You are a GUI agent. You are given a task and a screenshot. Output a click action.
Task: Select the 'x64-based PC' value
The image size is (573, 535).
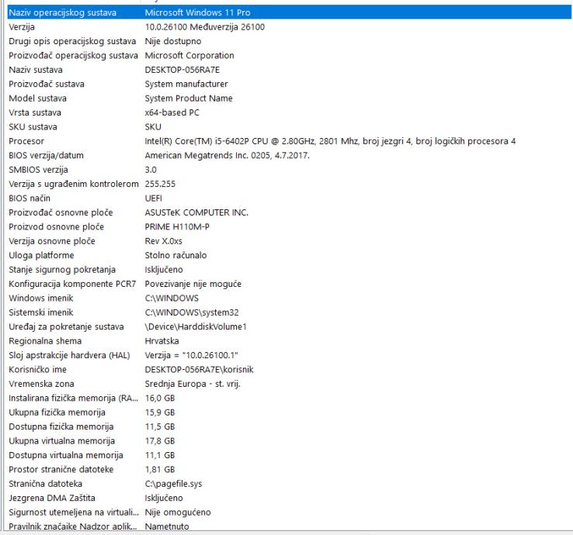(x=172, y=112)
